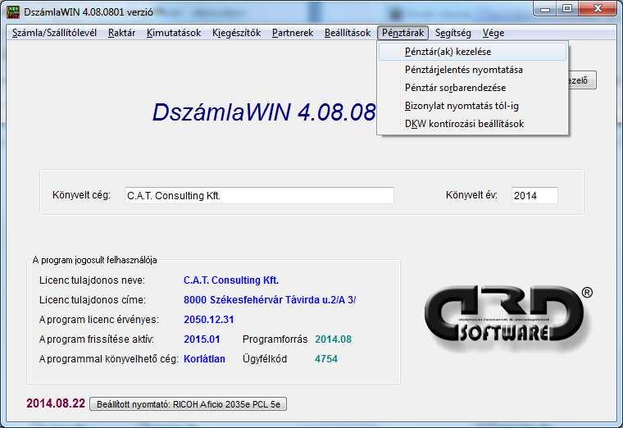Click the DszámlaWIN app icon in title bar

click(x=13, y=12)
